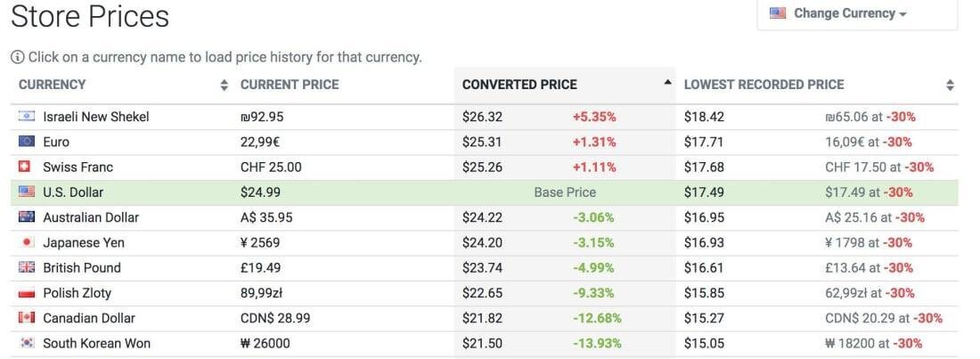Click the Australian flag icon

click(x=26, y=217)
